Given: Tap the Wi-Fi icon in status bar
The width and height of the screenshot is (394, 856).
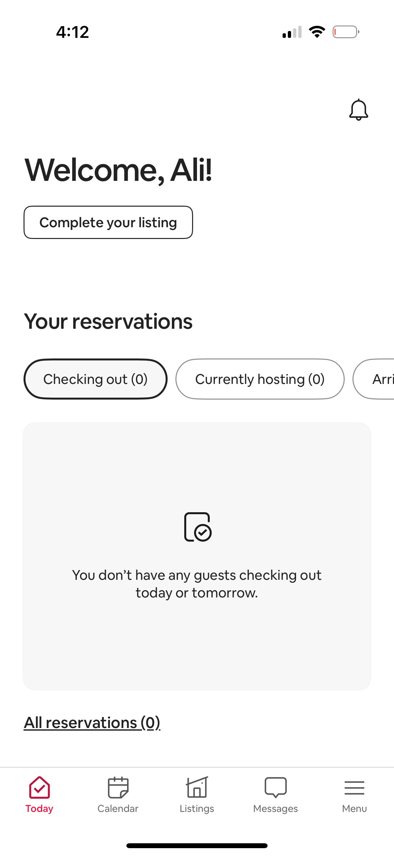Looking at the screenshot, I should coord(317,32).
